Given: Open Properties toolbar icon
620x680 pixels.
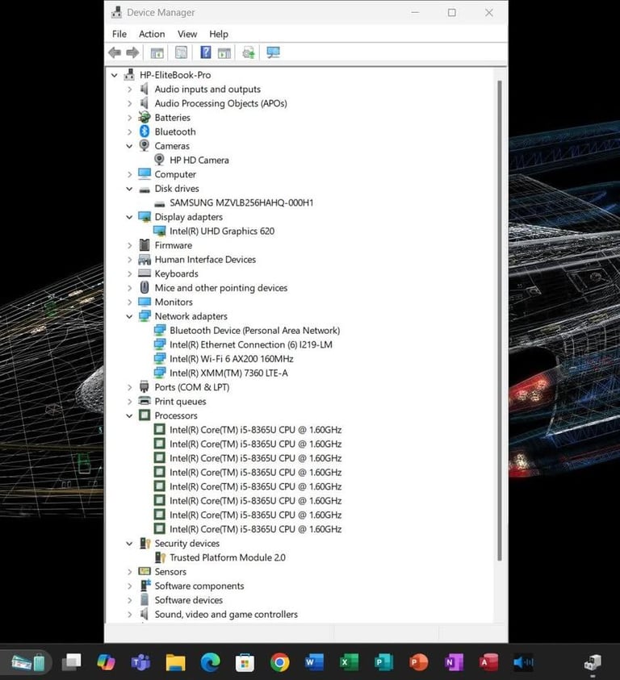Looking at the screenshot, I should pos(181,53).
